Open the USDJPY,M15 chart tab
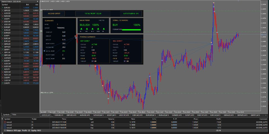The height and width of the screenshot is (134, 269). (x=112, y=115)
